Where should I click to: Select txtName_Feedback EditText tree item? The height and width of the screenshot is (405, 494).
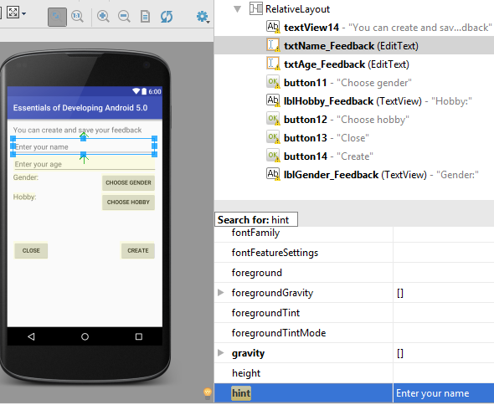point(354,46)
